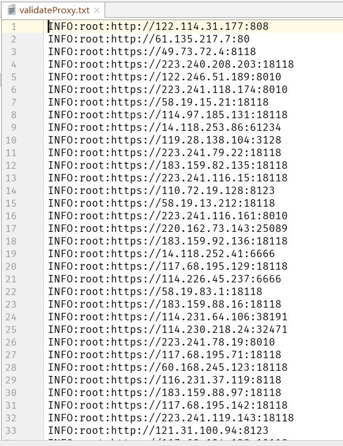
Task: Click the 61.135.217.7:80 proxy line
Action: point(149,39)
